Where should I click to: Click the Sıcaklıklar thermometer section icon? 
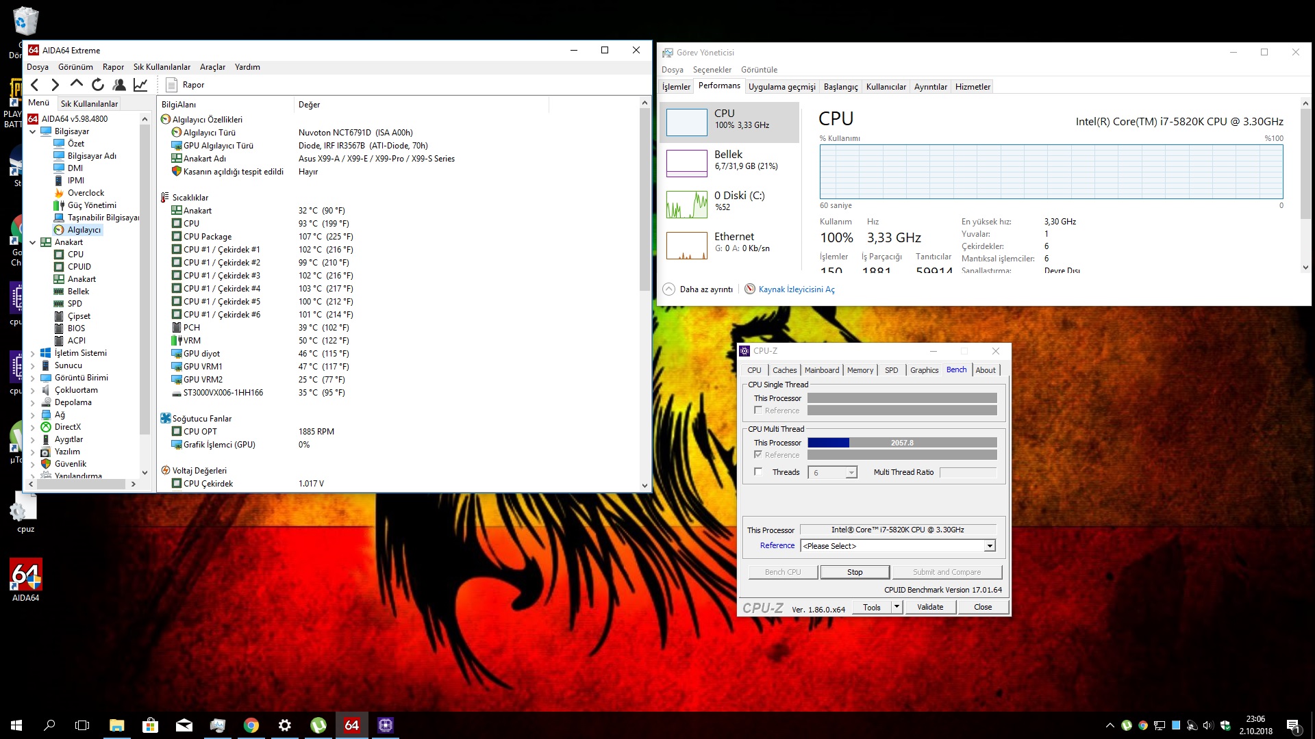164,198
